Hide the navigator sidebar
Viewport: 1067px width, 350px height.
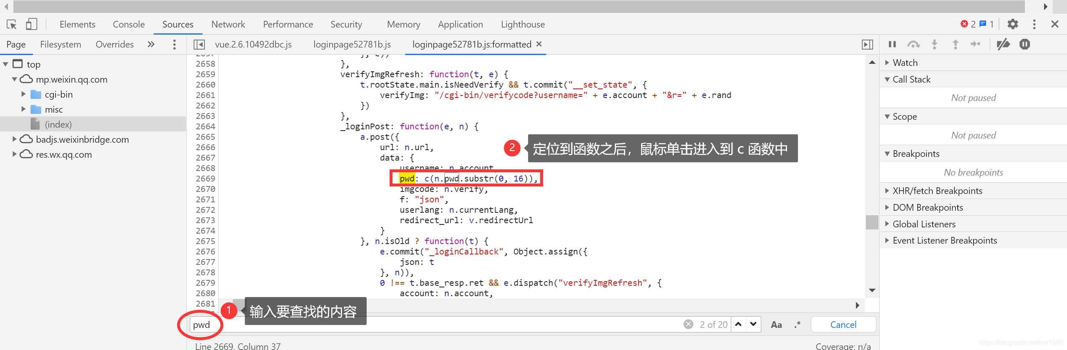[x=199, y=44]
